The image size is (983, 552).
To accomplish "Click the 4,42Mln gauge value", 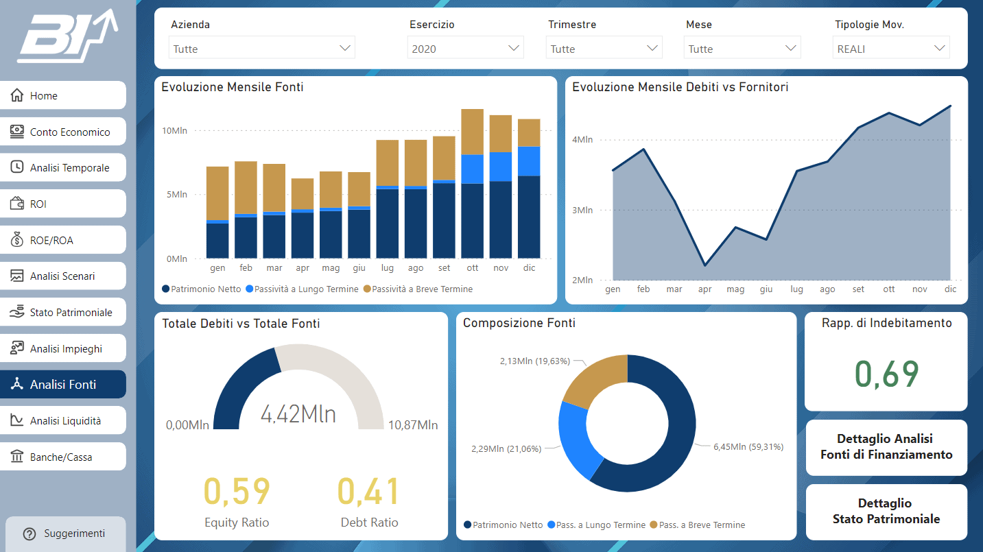I will (298, 413).
